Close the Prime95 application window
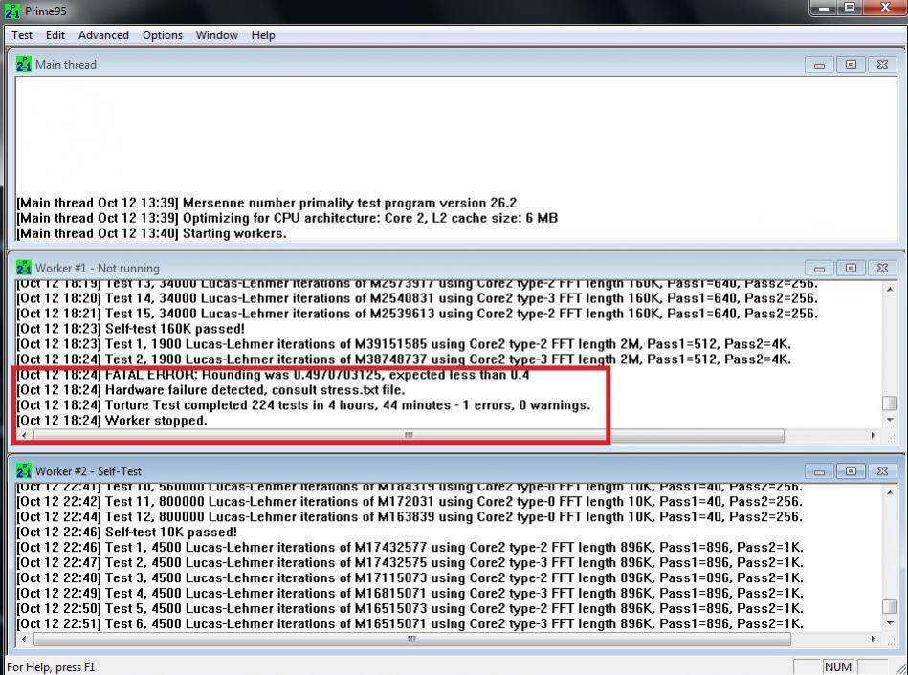Image resolution: width=908 pixels, height=675 pixels. pyautogui.click(x=885, y=8)
